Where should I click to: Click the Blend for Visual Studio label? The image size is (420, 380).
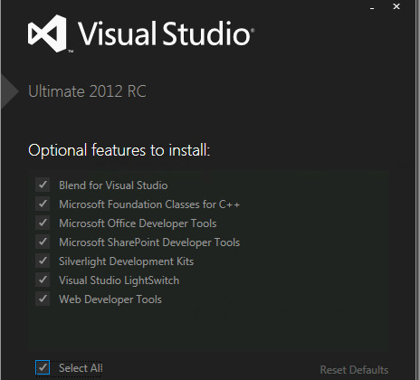(113, 185)
